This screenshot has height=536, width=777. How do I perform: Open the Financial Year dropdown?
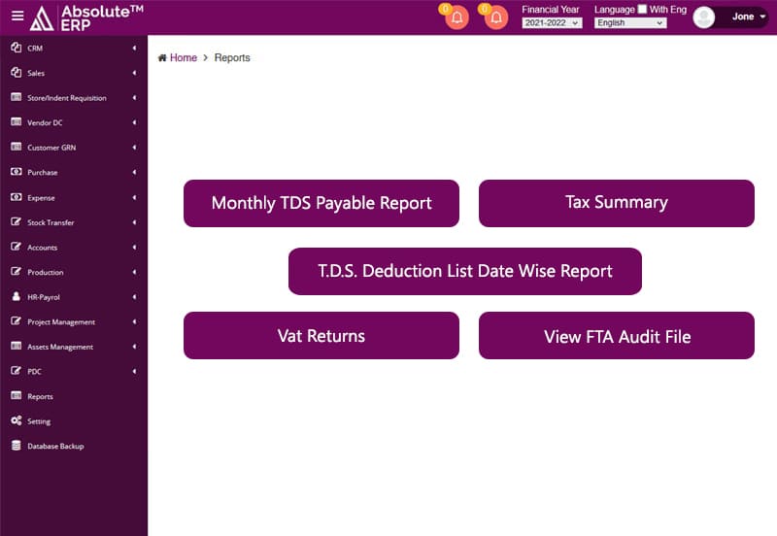tap(552, 22)
